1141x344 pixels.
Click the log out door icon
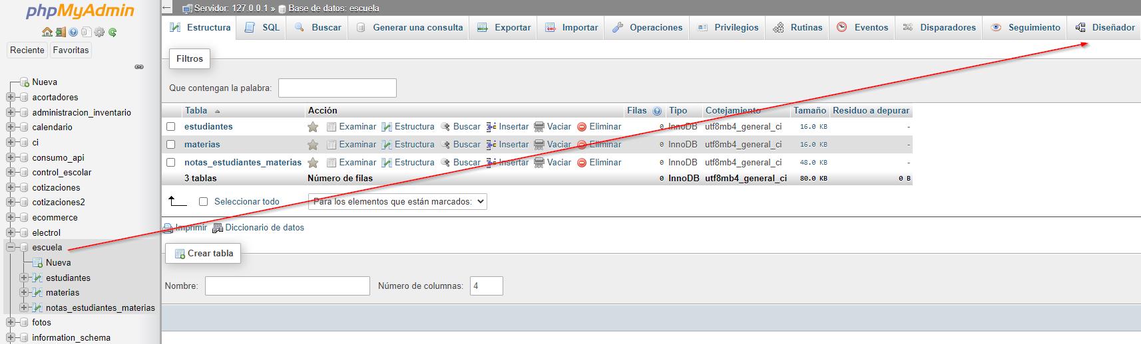pos(61,32)
